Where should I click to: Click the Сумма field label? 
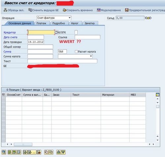7,52
